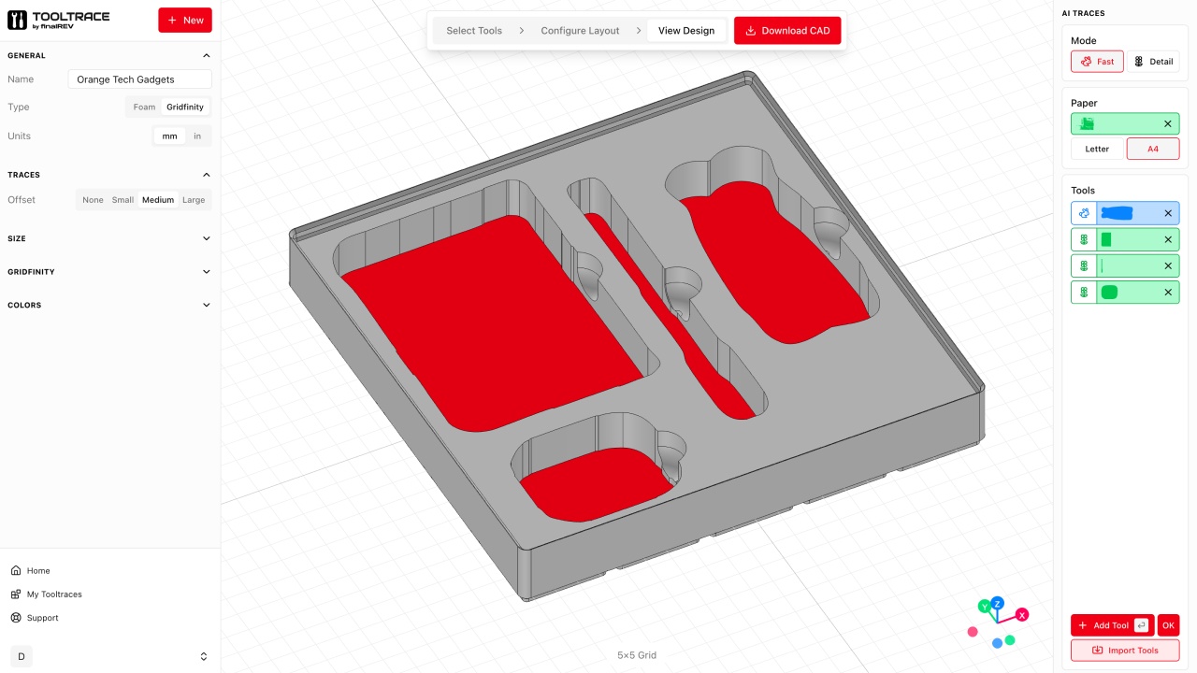Viewport: 1197px width, 673px height.
Task: Toggle trace mode icon on the thin-line tool
Action: coord(1084,266)
